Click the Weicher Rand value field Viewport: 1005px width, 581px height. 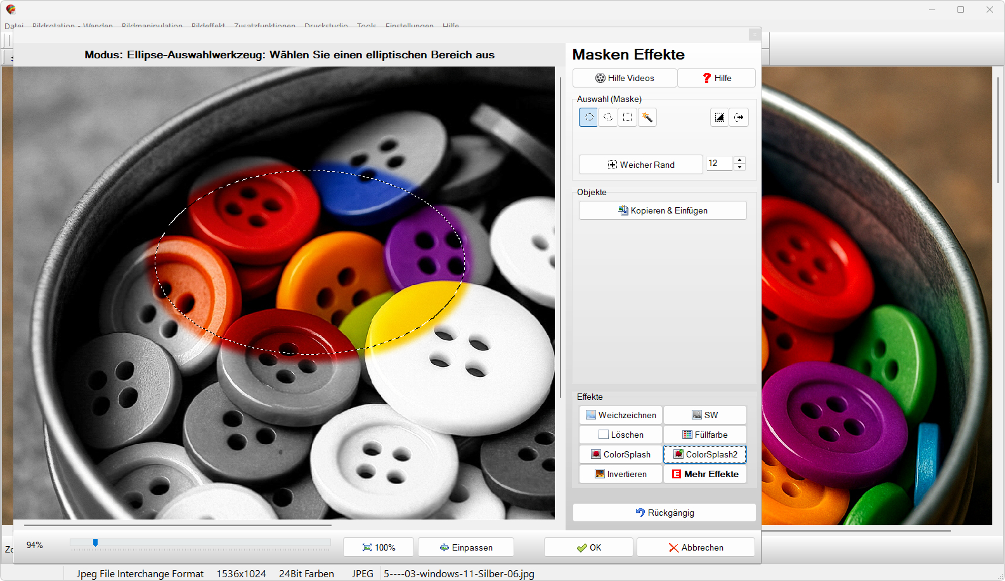pos(718,163)
